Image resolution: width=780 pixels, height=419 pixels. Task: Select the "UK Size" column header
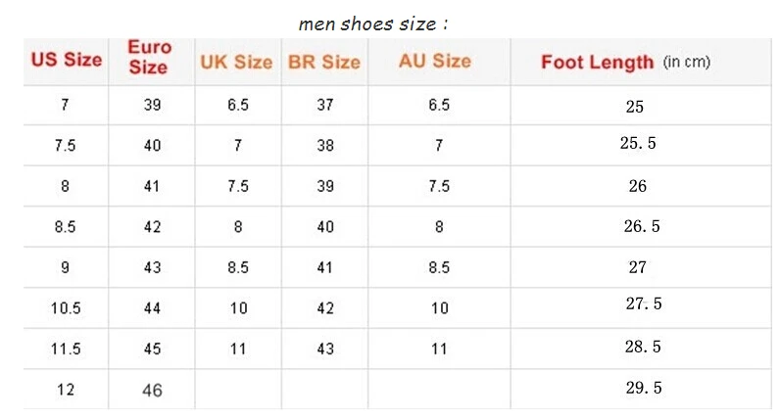[x=236, y=62]
